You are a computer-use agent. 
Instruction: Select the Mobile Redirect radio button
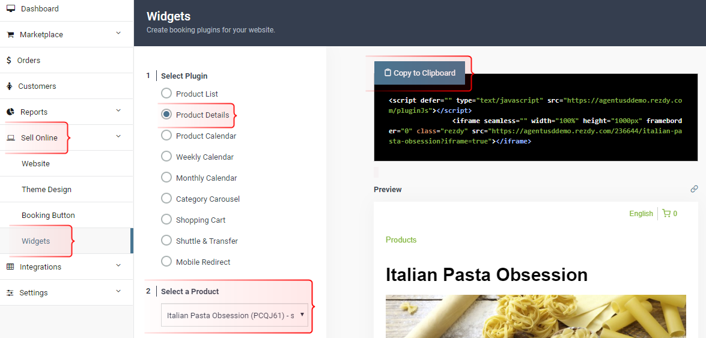(x=166, y=261)
